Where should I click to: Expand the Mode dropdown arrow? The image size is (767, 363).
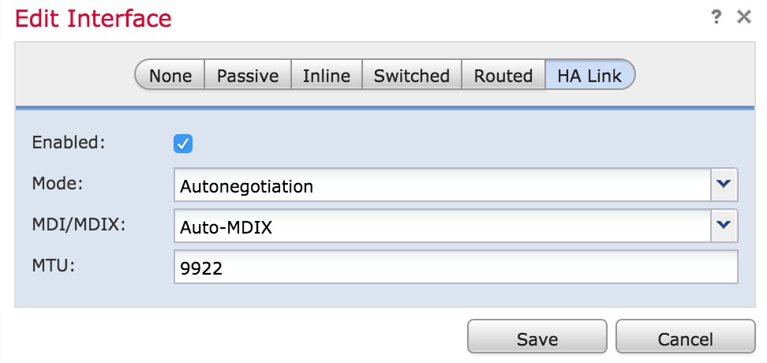point(725,185)
